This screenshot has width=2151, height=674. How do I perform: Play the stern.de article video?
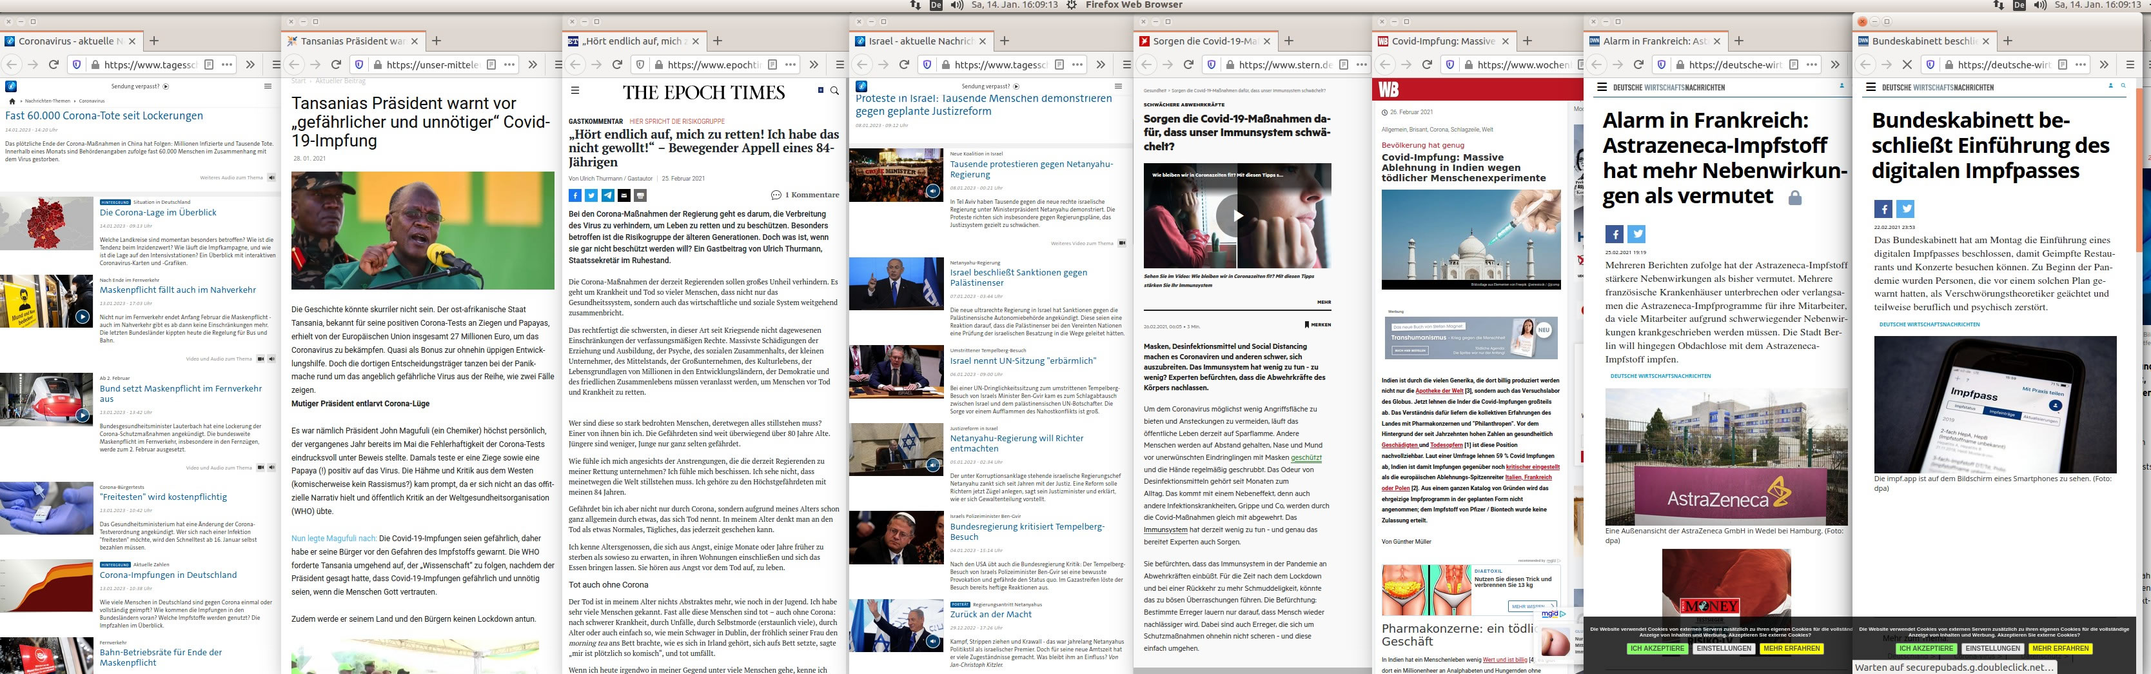(1237, 216)
